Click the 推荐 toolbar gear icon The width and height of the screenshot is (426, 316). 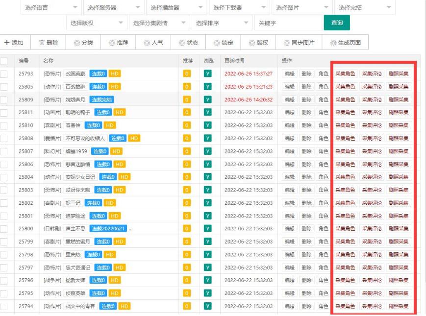[x=111, y=42]
